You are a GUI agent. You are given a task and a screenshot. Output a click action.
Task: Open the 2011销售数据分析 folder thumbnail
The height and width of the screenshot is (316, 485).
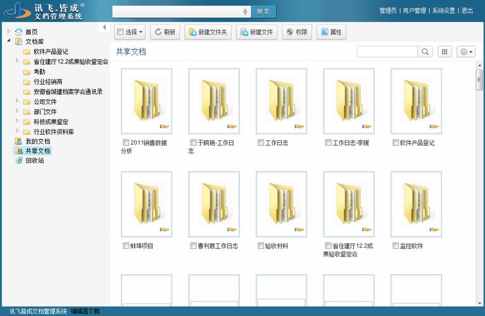(x=147, y=101)
